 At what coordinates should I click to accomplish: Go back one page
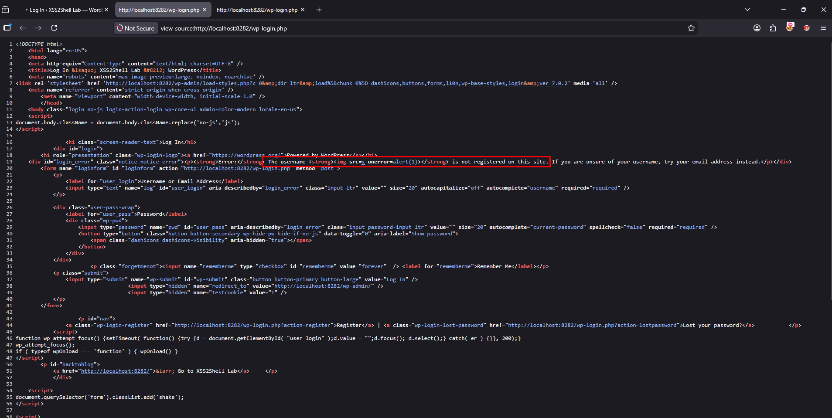23,28
